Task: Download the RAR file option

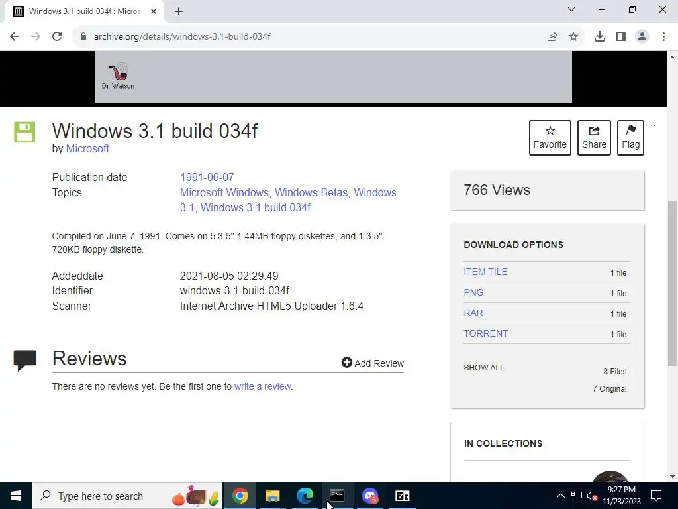Action: coord(473,313)
